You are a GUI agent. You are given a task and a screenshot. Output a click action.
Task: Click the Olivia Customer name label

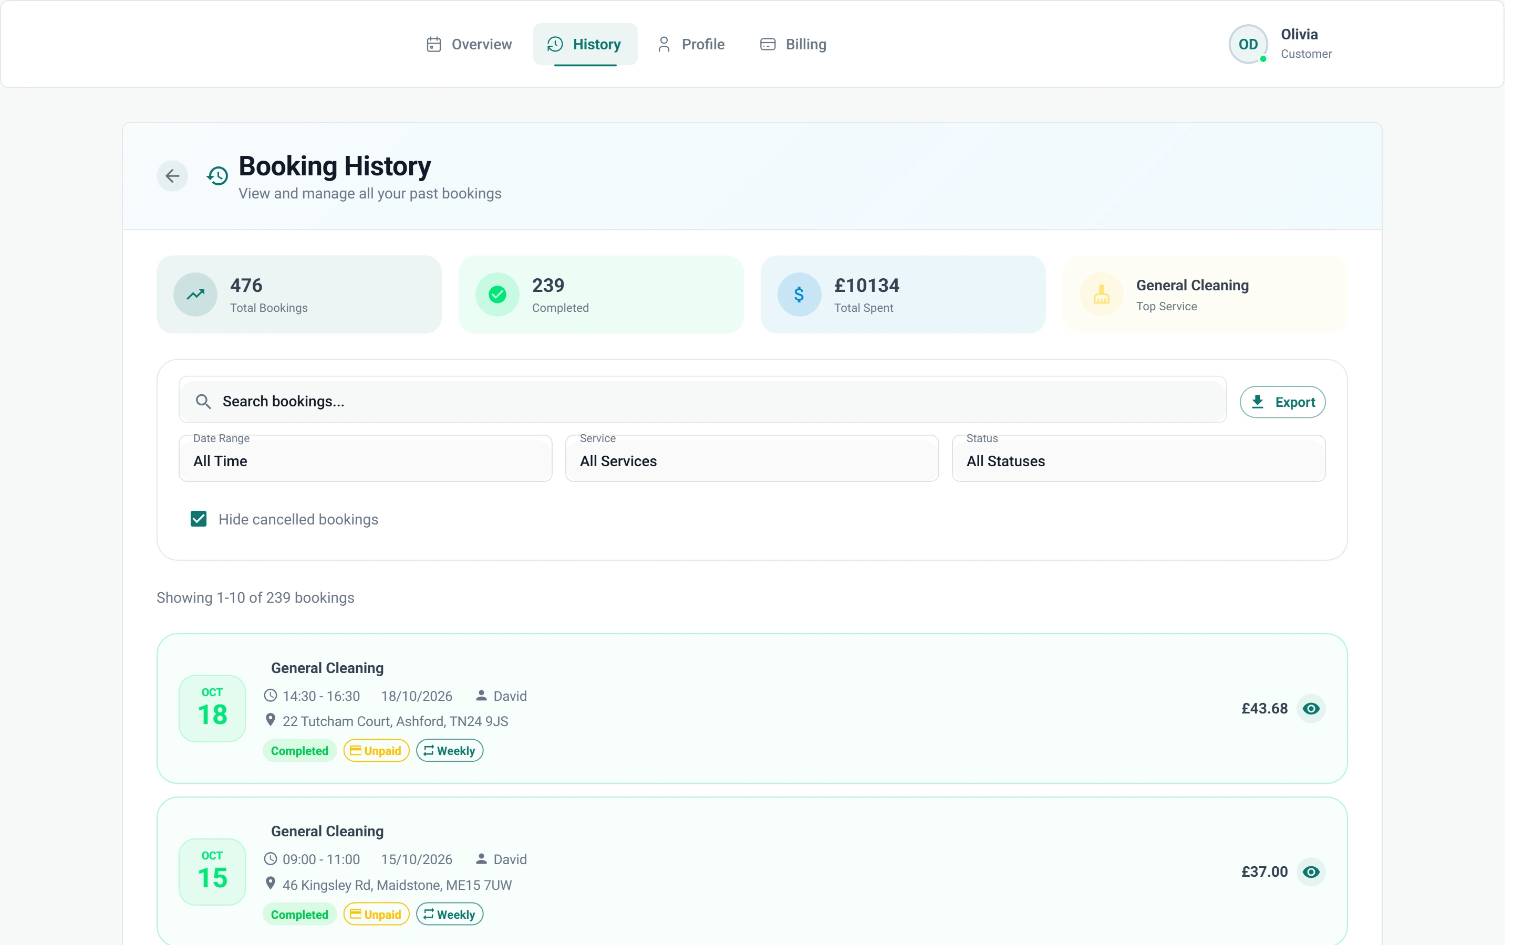(x=1307, y=44)
